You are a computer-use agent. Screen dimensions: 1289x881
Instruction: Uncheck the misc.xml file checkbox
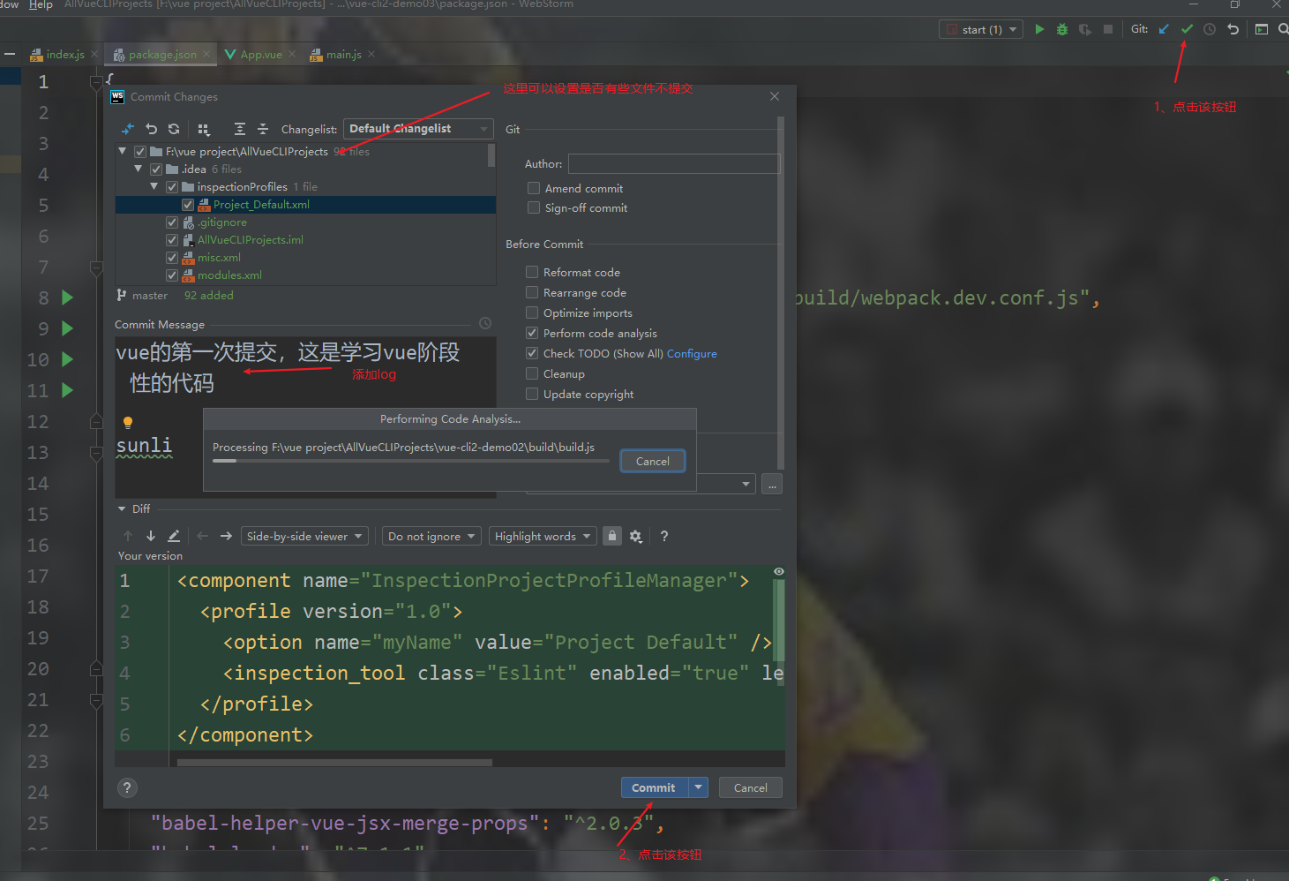(x=172, y=258)
